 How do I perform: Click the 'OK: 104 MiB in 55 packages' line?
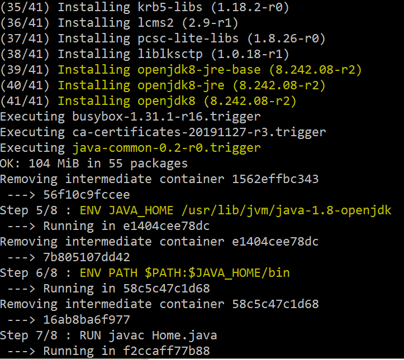point(94,164)
